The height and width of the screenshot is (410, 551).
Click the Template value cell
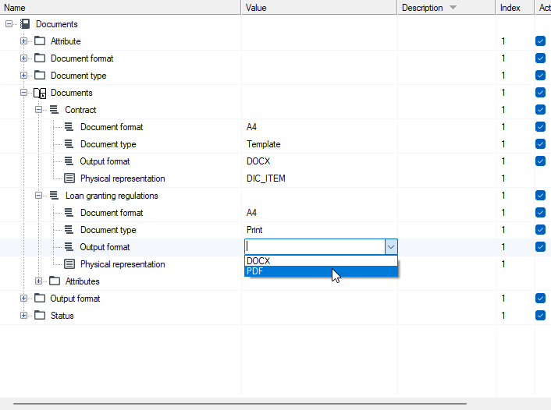[x=264, y=144]
